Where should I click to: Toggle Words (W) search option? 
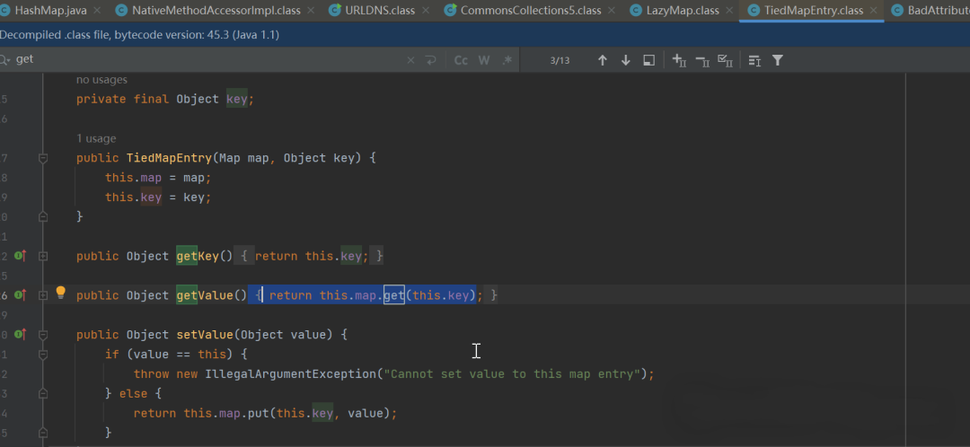(484, 60)
